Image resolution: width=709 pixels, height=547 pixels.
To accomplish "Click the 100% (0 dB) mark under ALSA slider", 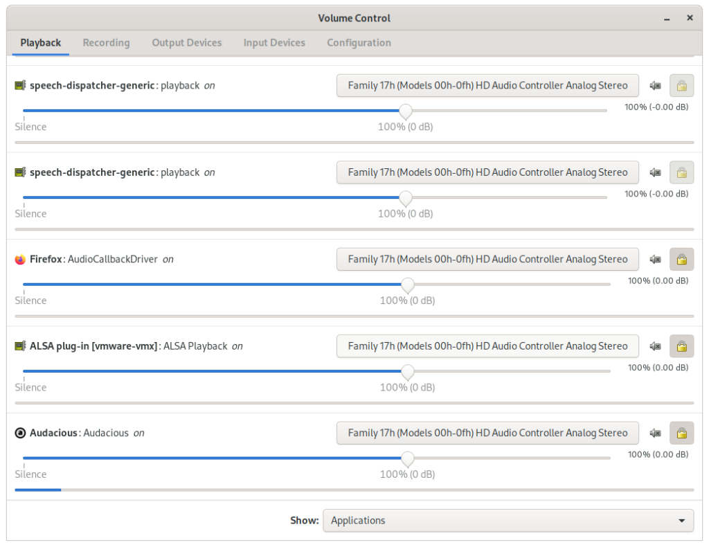I will tap(407, 388).
